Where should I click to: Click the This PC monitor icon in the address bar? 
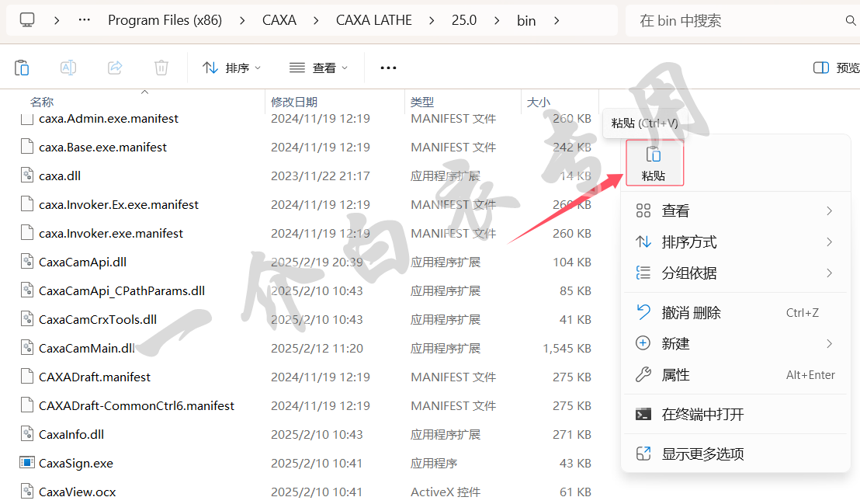coord(27,20)
